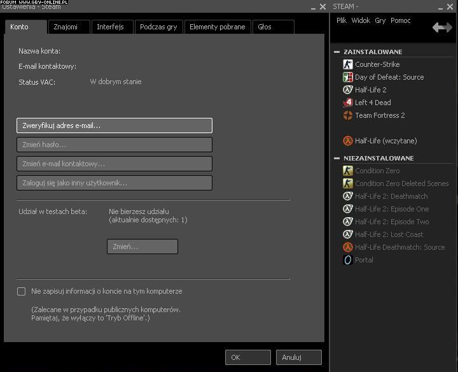Viewport: 458px width, 372px height.
Task: Click the Half-Life 2: Episode Two icon
Action: (347, 222)
